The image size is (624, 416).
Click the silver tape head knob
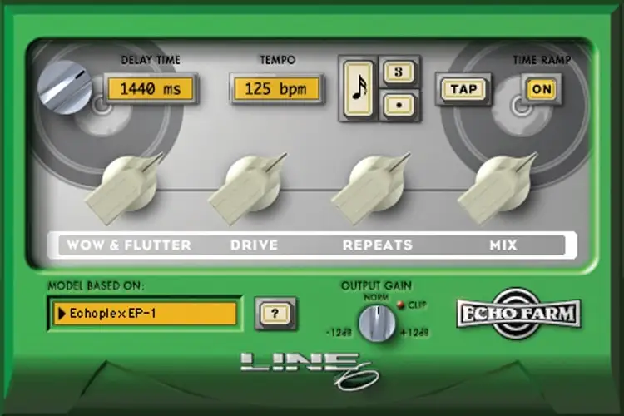(65, 87)
